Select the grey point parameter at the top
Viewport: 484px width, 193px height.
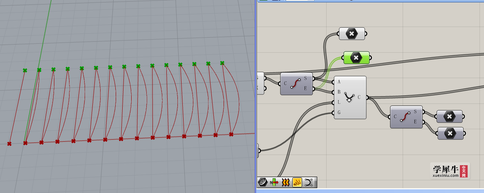352,34
